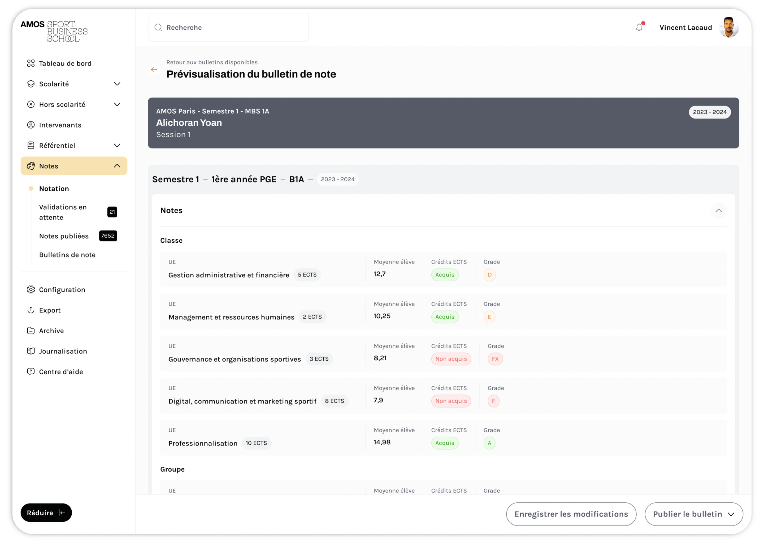Click the Centre d'aide help icon

(x=31, y=371)
